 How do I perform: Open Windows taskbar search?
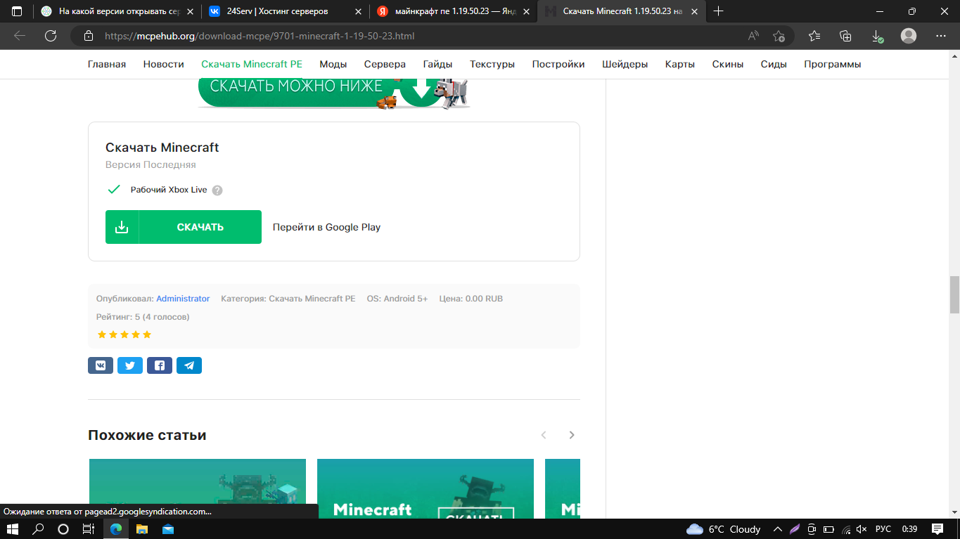39,529
